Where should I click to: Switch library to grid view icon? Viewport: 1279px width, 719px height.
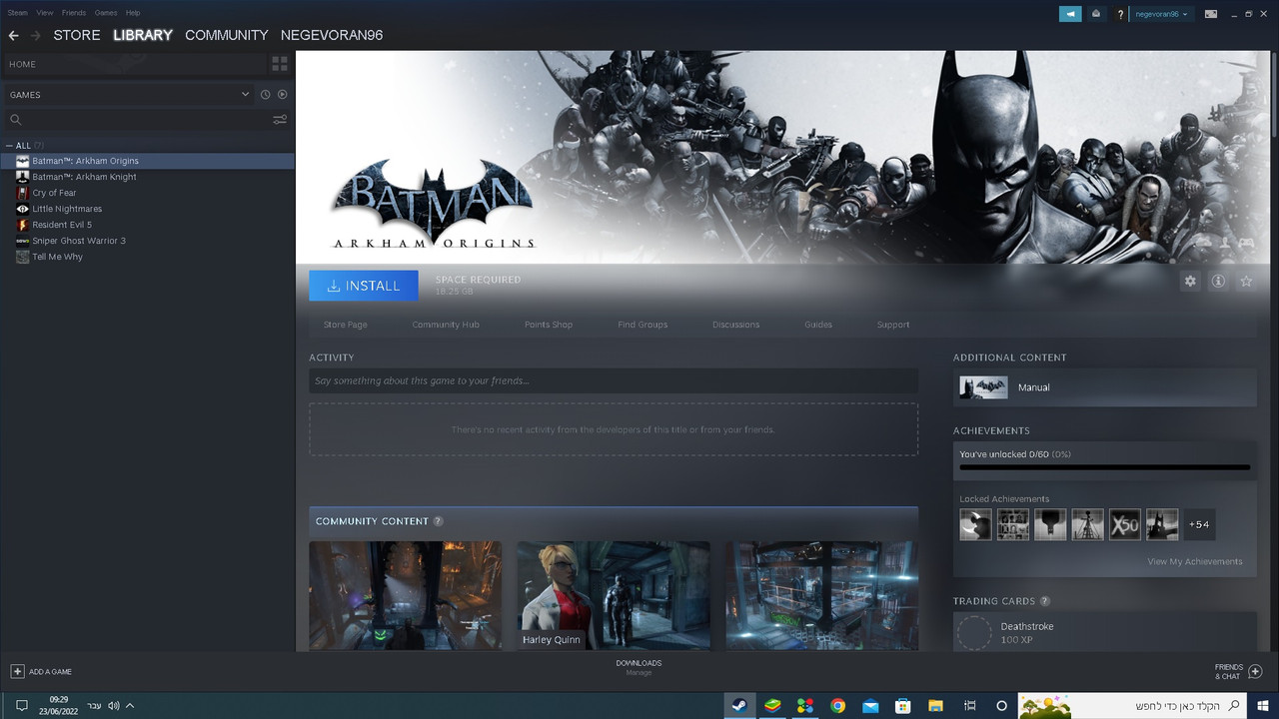pyautogui.click(x=280, y=64)
